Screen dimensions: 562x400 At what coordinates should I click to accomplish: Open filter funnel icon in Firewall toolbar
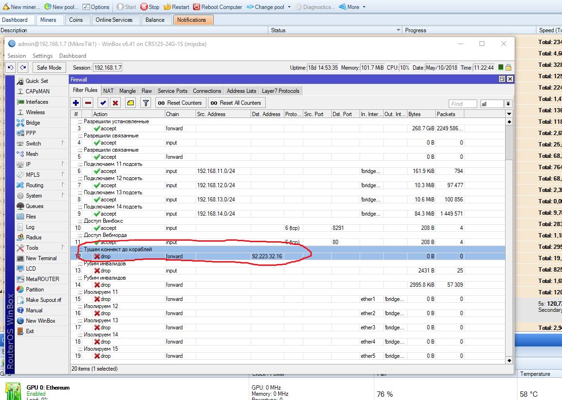[146, 103]
